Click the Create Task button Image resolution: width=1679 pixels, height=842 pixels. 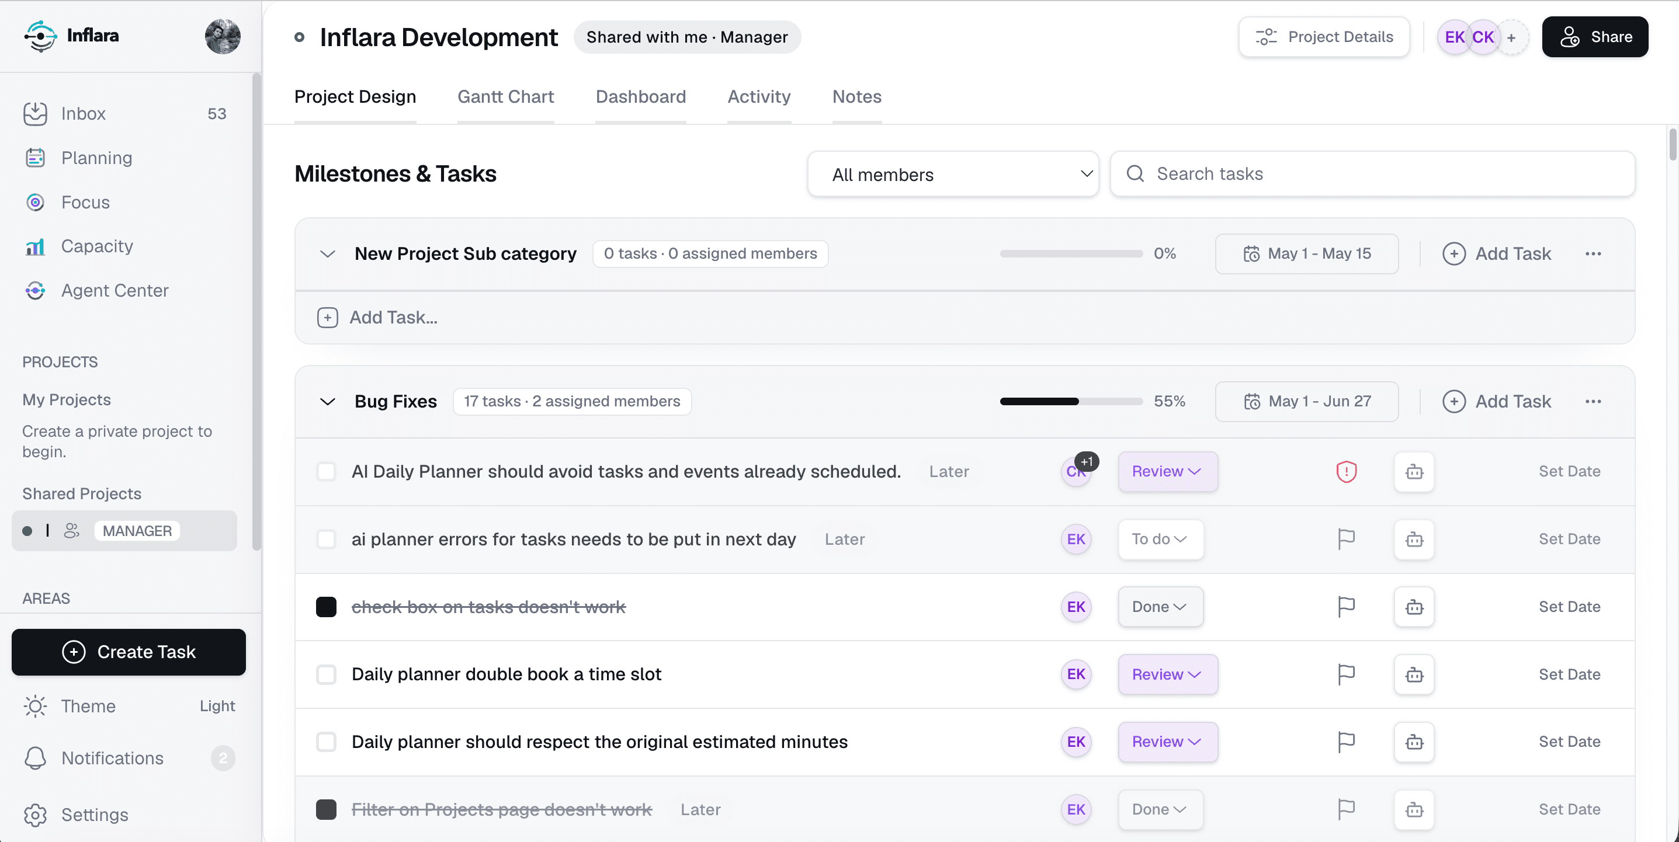129,652
